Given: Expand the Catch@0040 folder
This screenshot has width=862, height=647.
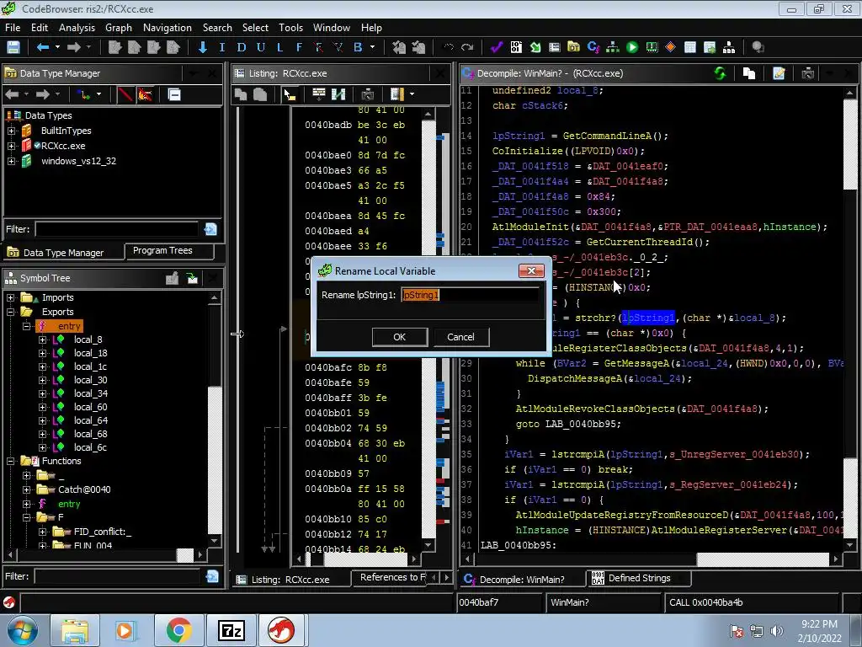Looking at the screenshot, I should pyautogui.click(x=26, y=489).
